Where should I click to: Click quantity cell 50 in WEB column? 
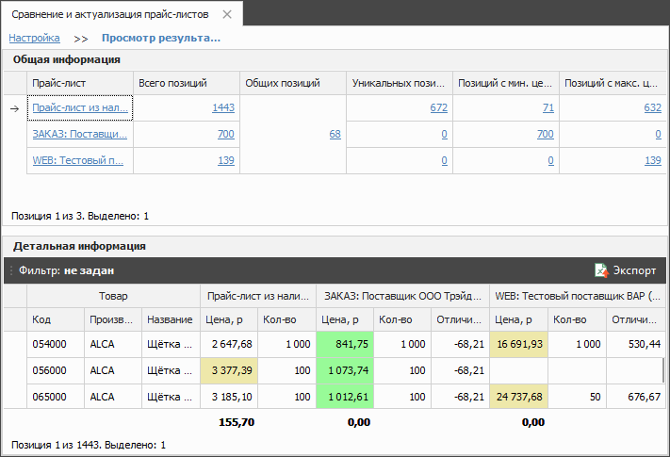click(x=577, y=397)
